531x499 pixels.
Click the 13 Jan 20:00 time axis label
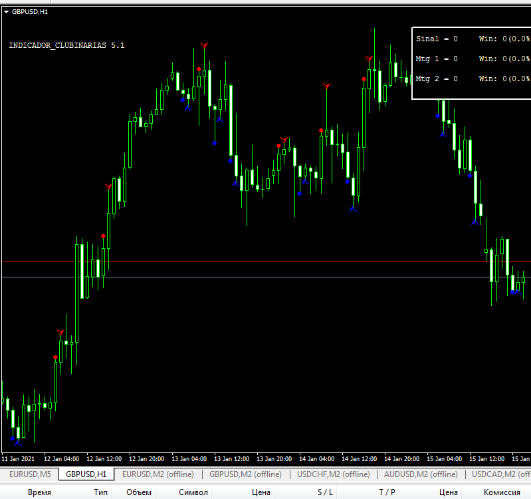(274, 459)
